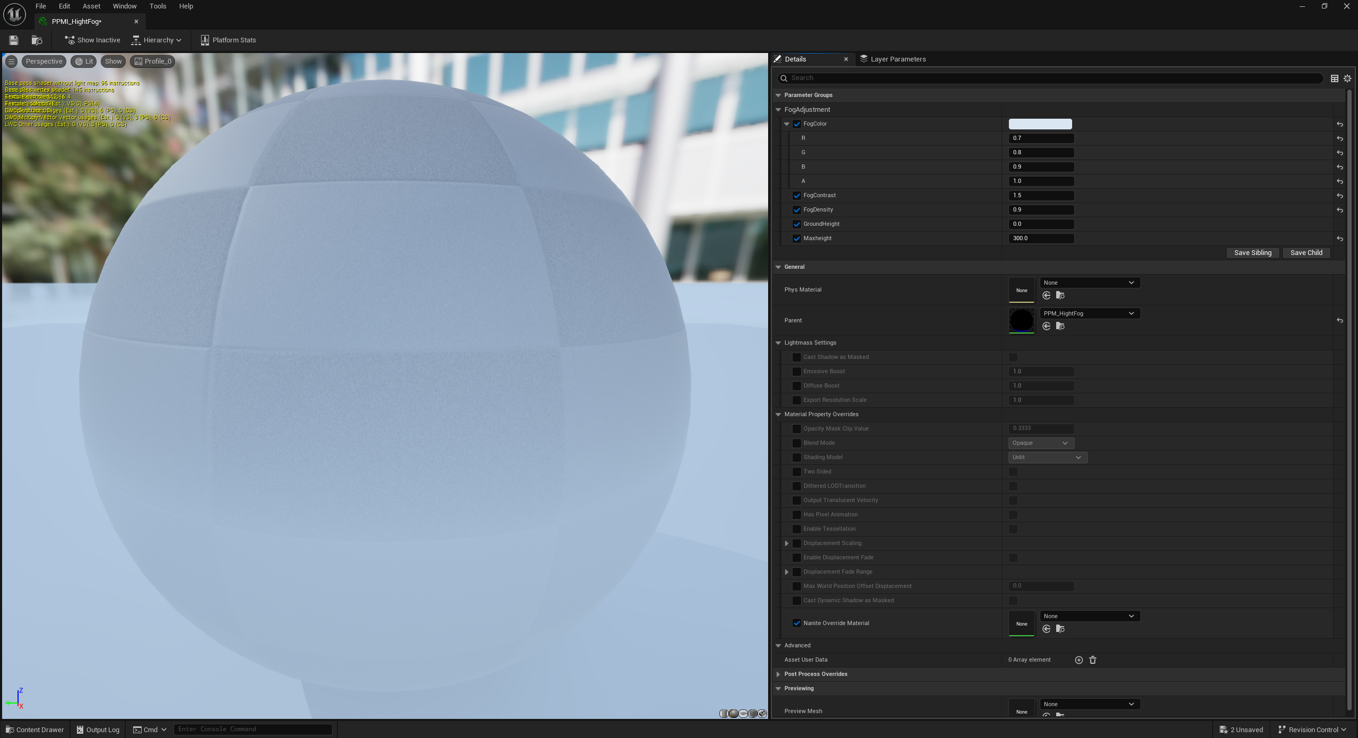Use selected asset for Parent material
The image size is (1358, 738).
(1046, 327)
